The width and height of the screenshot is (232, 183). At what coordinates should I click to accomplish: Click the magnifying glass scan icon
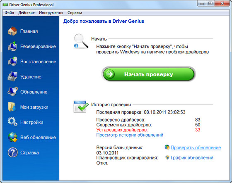pyautogui.click(x=81, y=41)
